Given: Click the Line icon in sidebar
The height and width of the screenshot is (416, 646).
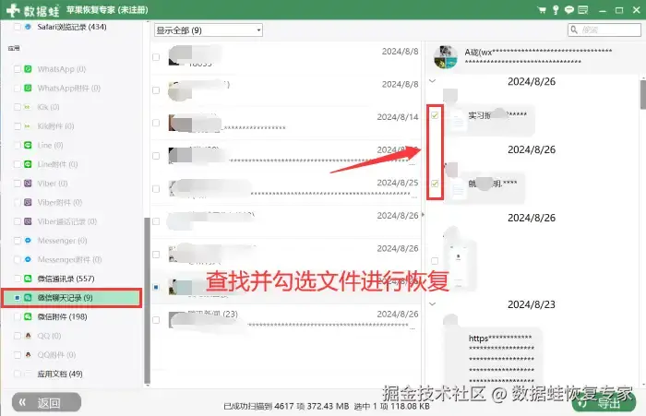Looking at the screenshot, I should 28,145.
